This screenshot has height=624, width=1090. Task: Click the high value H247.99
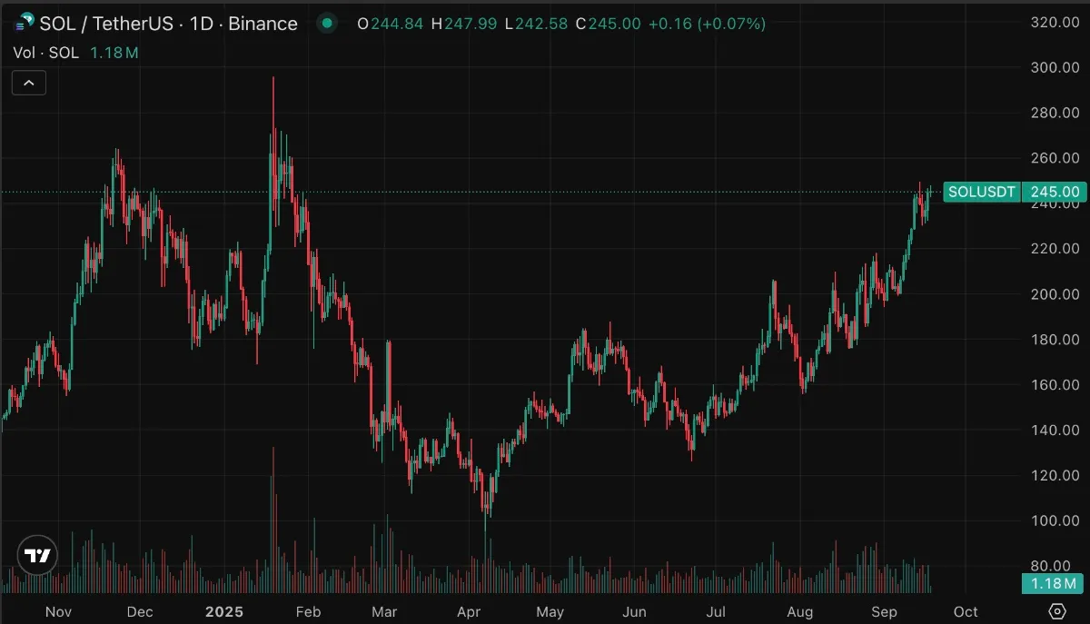[x=465, y=24]
